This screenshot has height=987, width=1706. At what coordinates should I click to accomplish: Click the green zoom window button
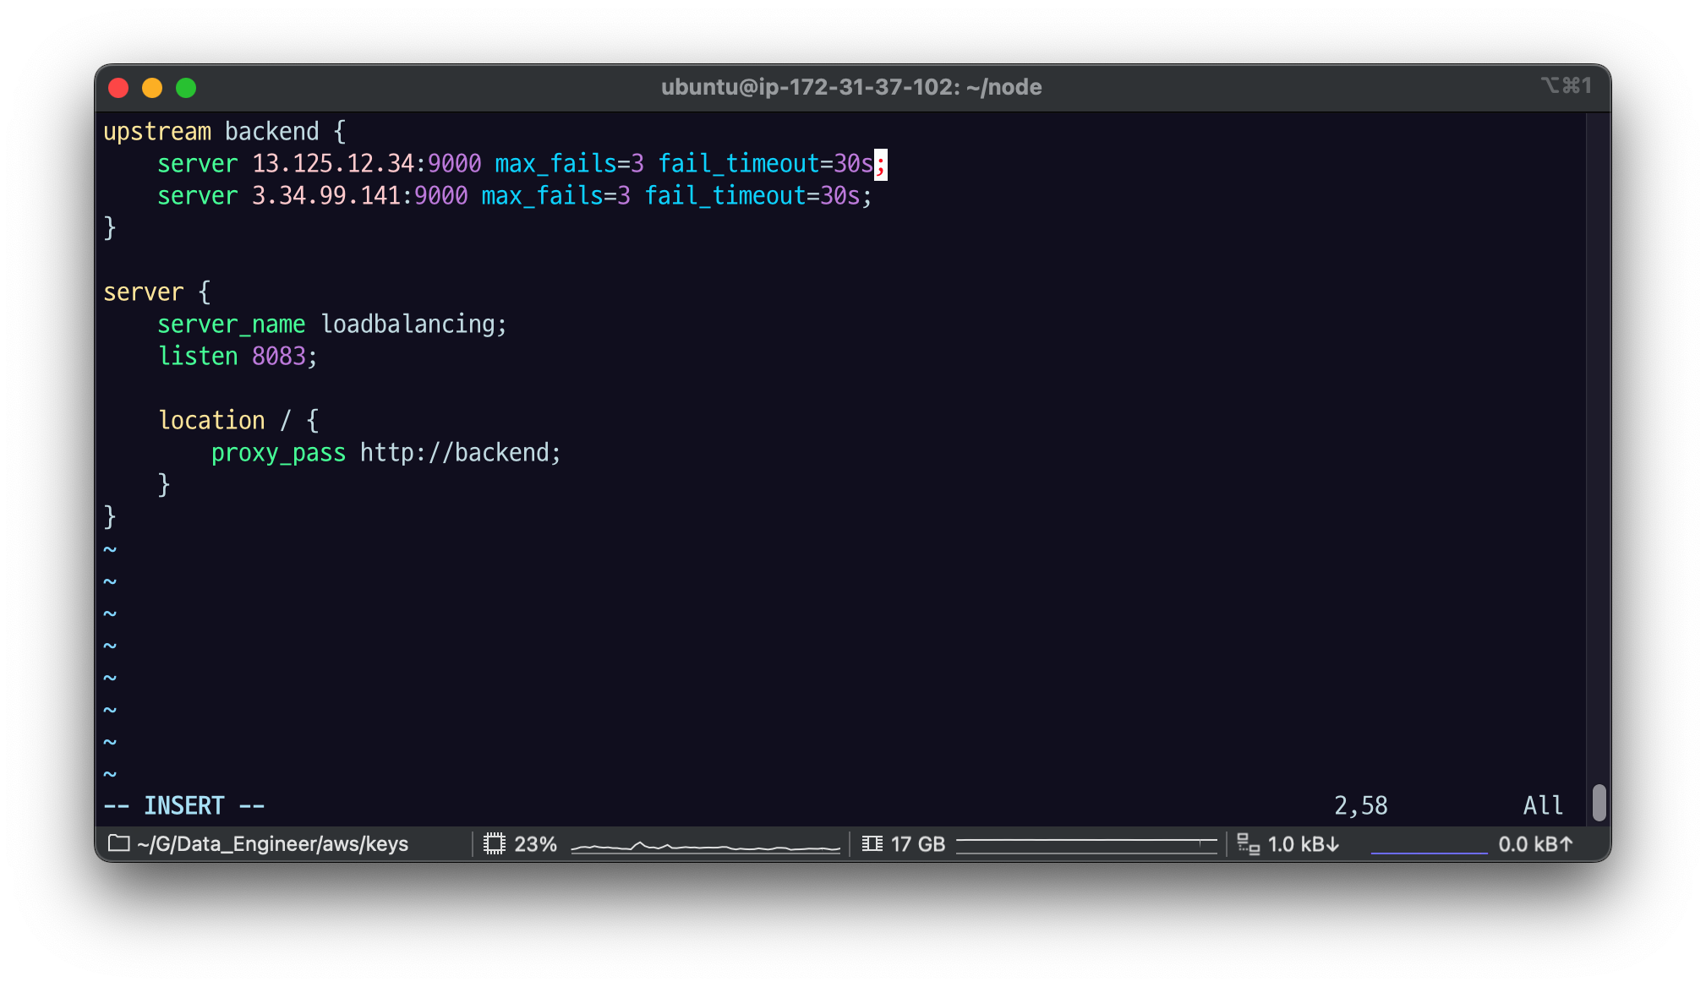point(186,88)
